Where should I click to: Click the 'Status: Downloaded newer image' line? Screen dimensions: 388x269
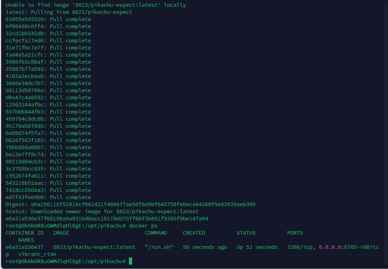(102, 212)
